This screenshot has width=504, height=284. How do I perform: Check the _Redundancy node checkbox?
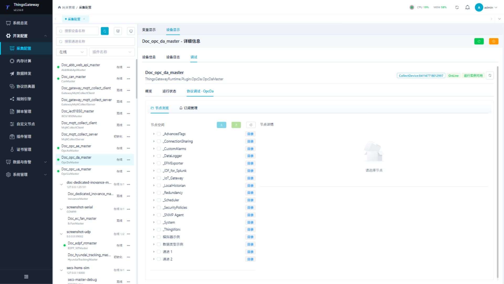pyautogui.click(x=159, y=193)
